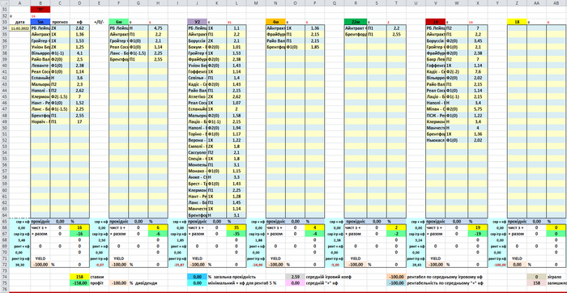Click 'Брентфорд' cell in column R
The height and width of the screenshot is (293, 567).
pyautogui.click(x=356, y=34)
